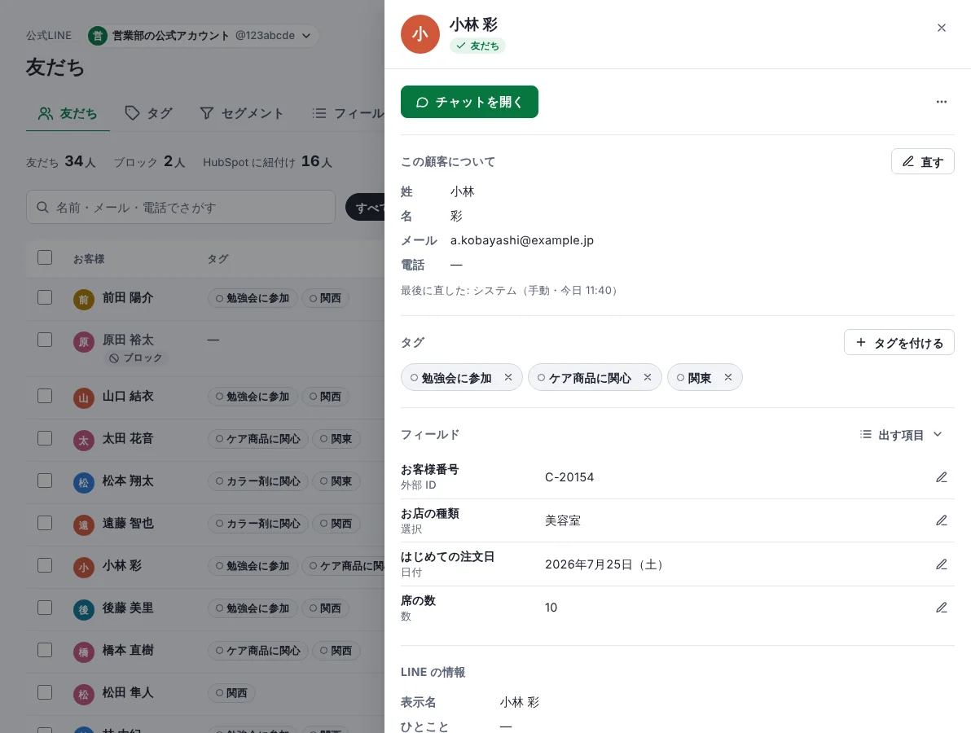Screen dimensions: 971x733
Task: Click the 太田 花音 avatar icon
Action: pos(84,441)
